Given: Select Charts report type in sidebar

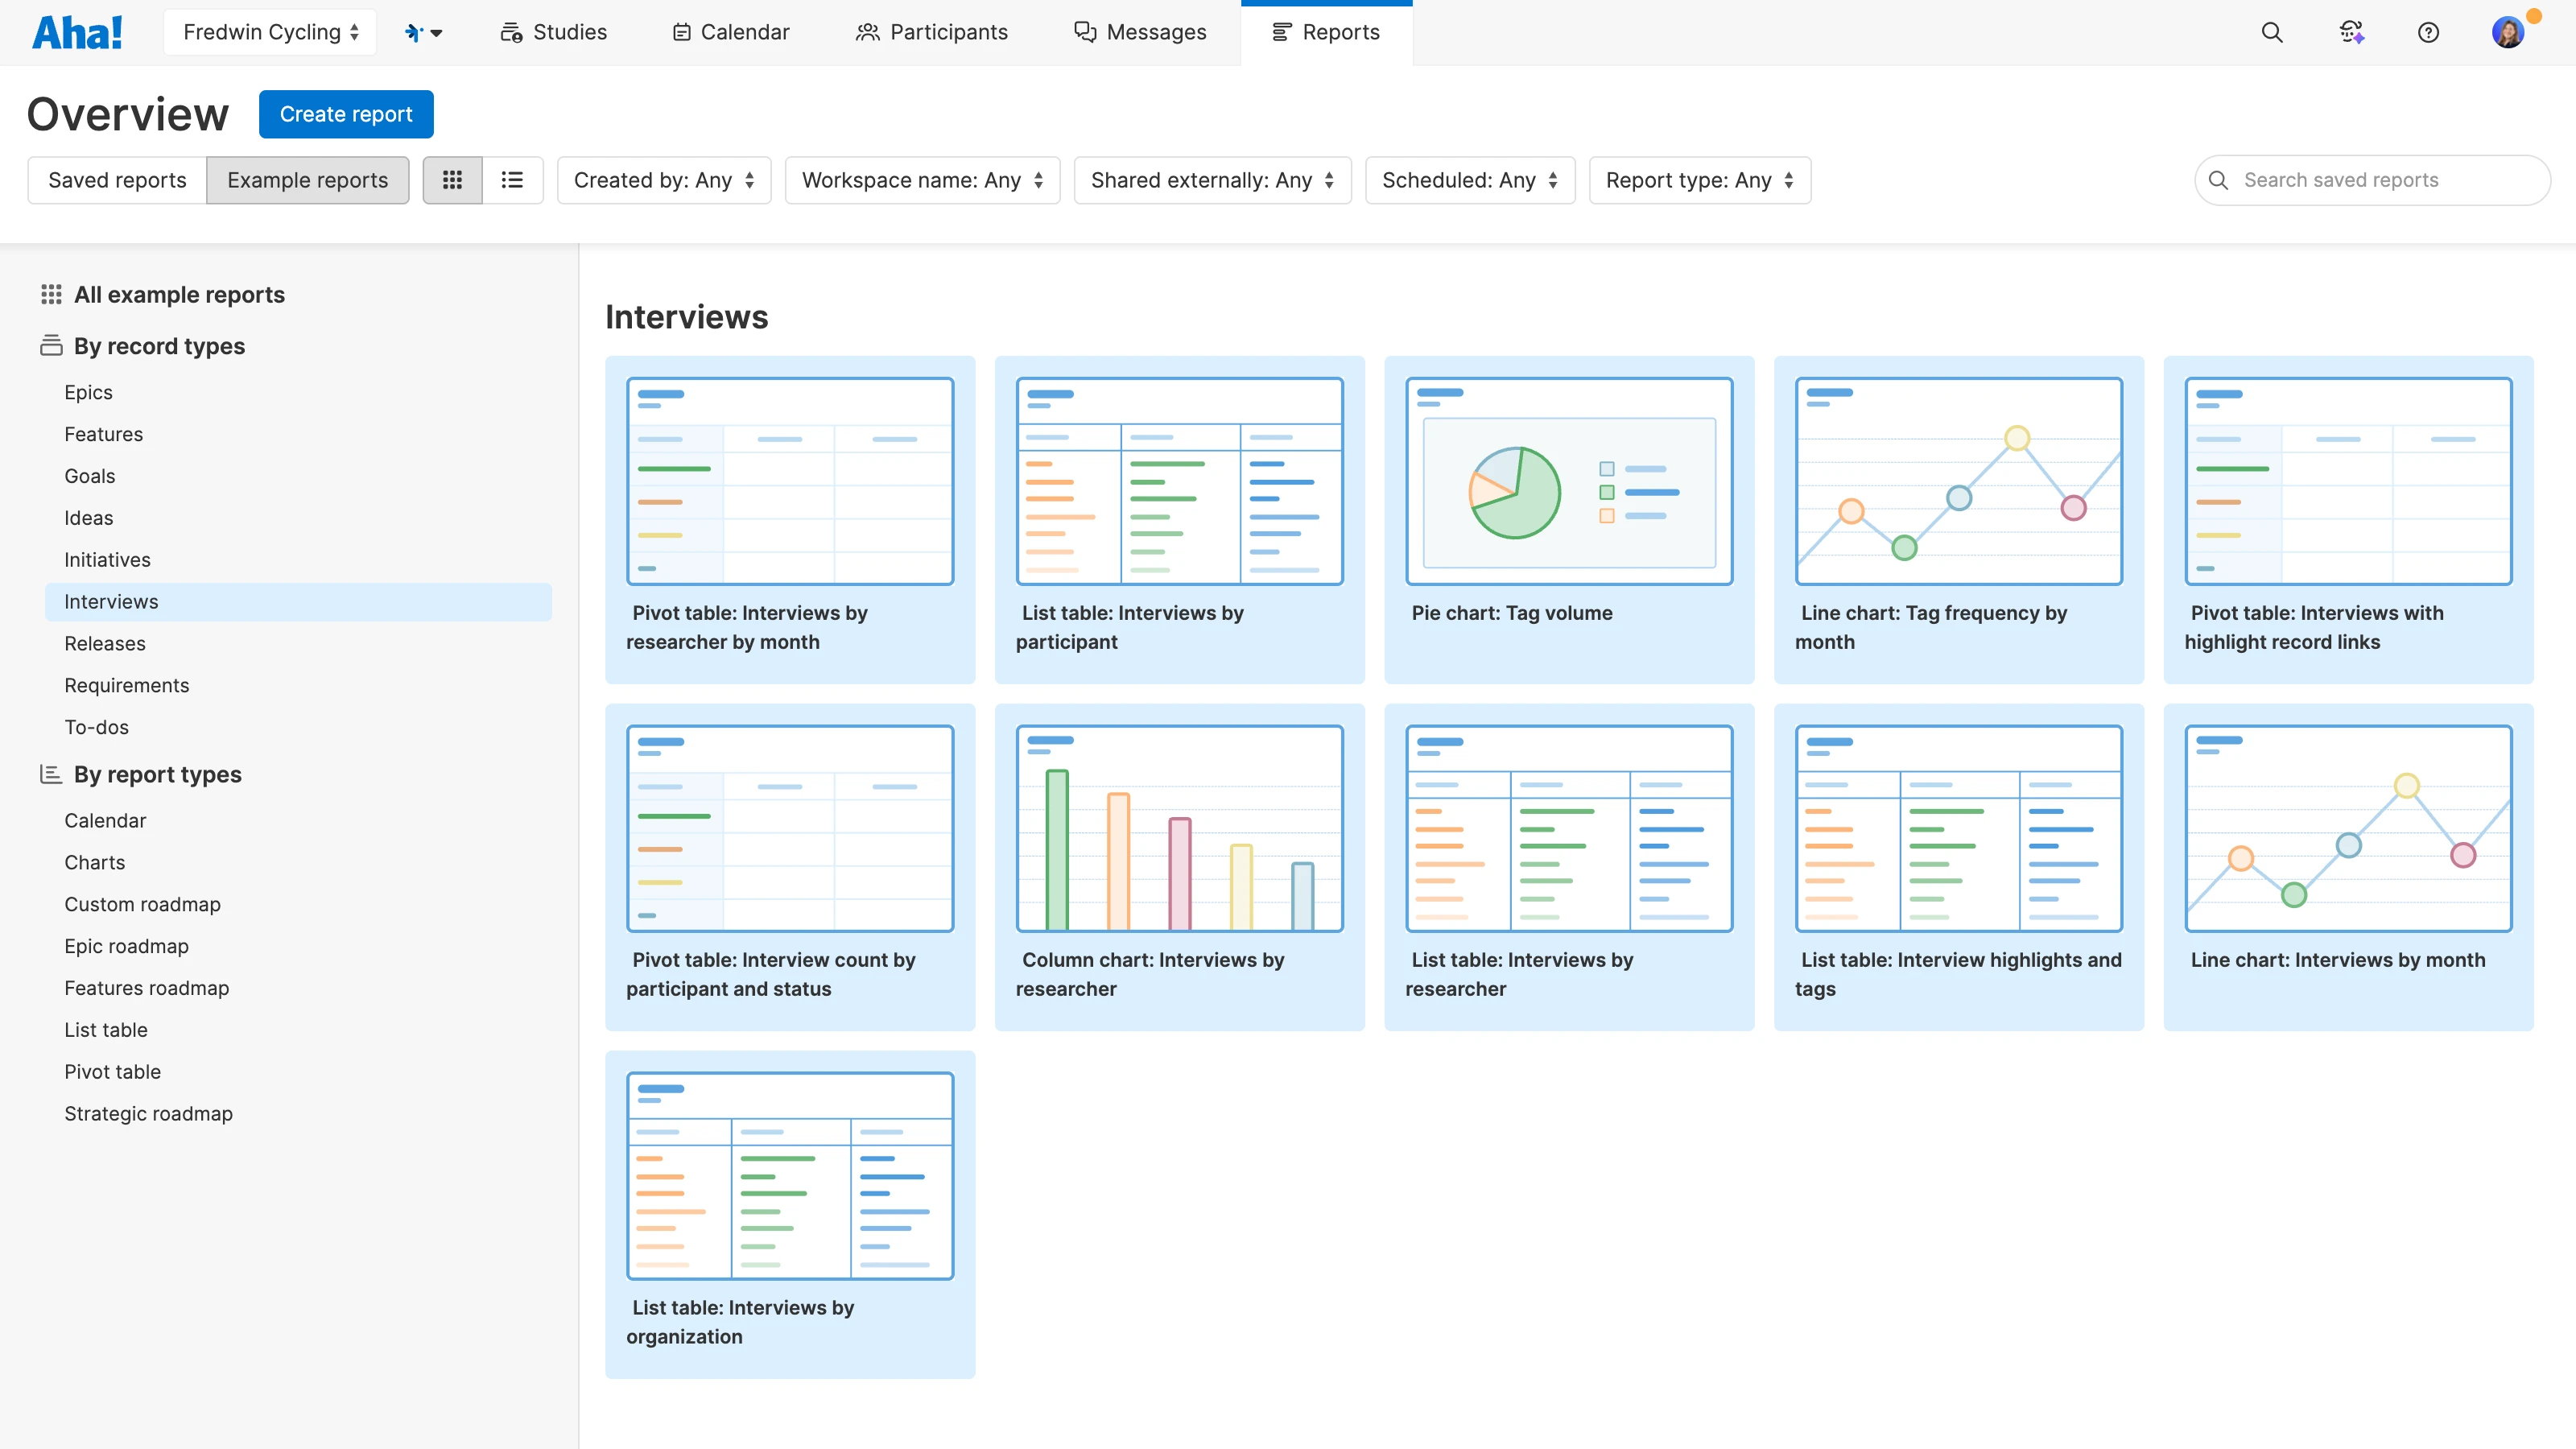Looking at the screenshot, I should [x=94, y=862].
